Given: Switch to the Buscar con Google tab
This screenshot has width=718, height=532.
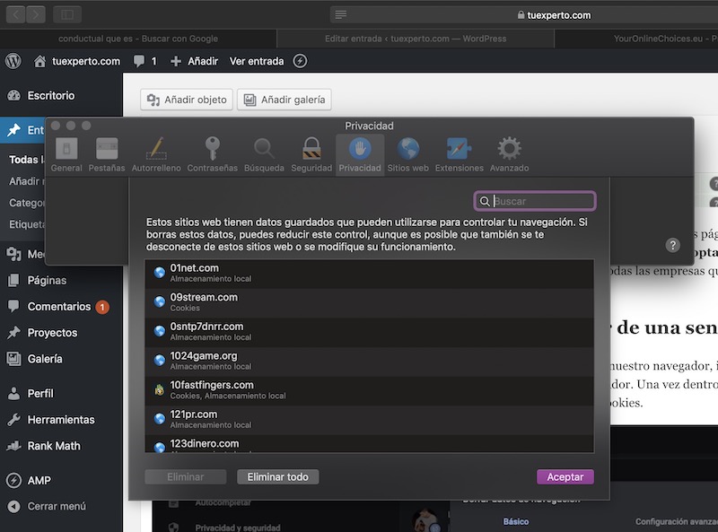Looking at the screenshot, I should pyautogui.click(x=137, y=39).
